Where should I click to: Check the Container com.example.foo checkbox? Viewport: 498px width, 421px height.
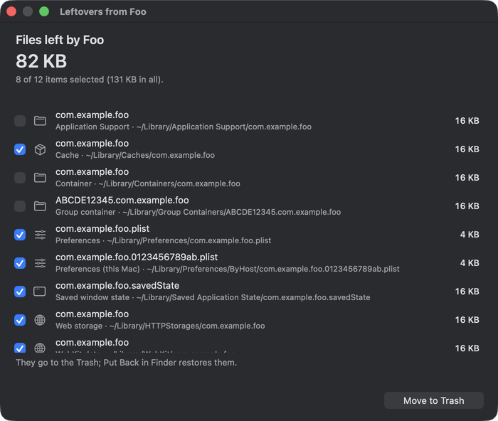20,178
